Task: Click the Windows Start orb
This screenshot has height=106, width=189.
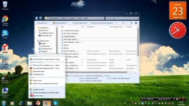Action: pyautogui.click(x=4, y=103)
